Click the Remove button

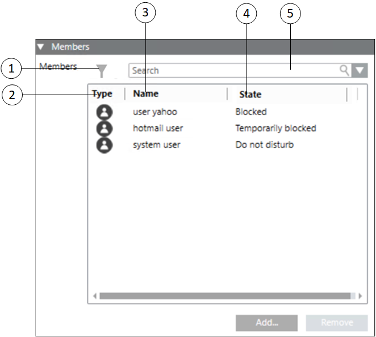(336, 323)
